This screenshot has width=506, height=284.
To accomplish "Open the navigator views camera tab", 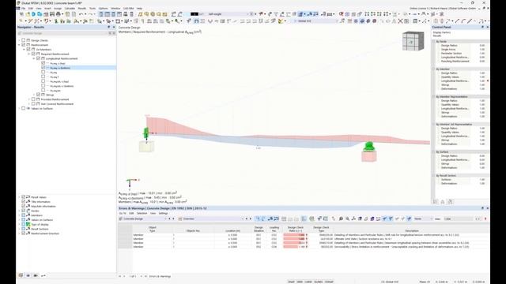I will pyautogui.click(x=36, y=275).
